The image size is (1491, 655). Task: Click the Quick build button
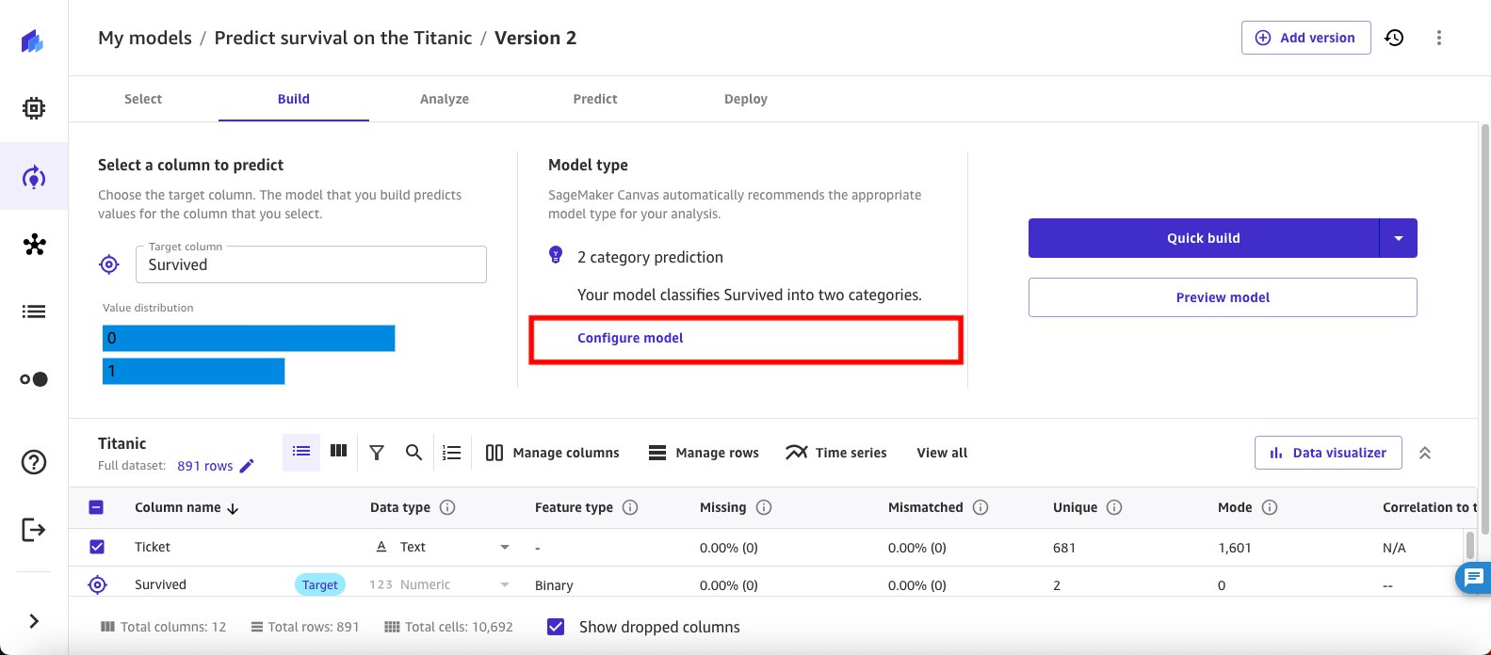1204,238
